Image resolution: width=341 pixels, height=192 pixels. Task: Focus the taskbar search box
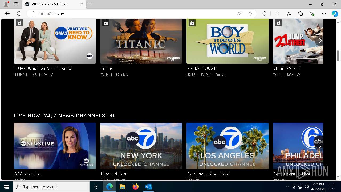51,187
